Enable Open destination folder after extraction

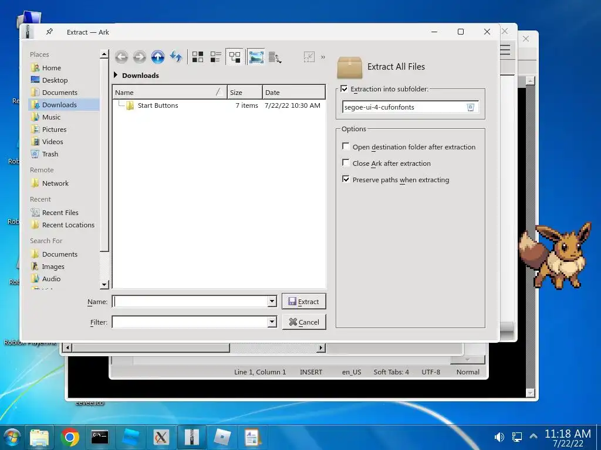pos(346,146)
